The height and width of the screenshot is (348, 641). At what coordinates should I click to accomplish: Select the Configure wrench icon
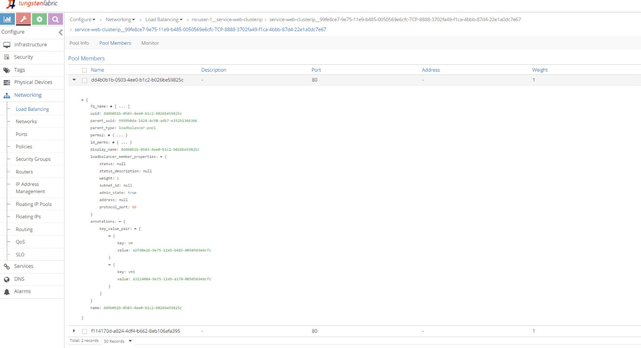click(23, 19)
